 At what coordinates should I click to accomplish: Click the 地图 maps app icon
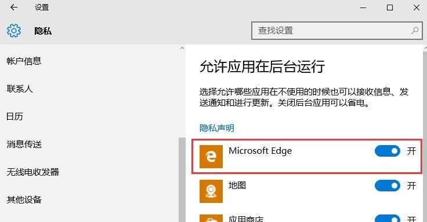pos(211,191)
